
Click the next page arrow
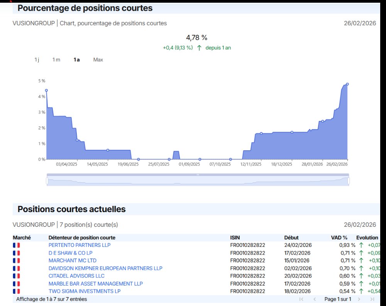pos(359,299)
